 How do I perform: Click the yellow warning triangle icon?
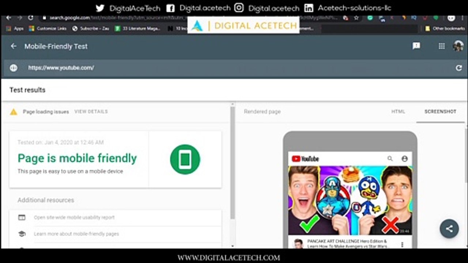tap(14, 112)
